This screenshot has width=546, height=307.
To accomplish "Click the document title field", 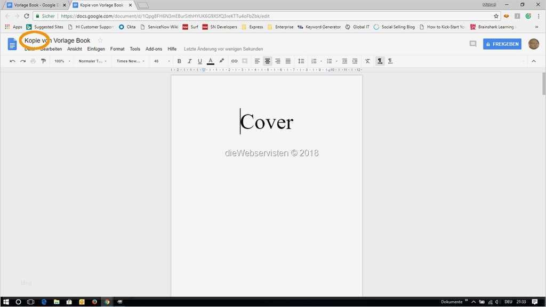I will pyautogui.click(x=58, y=41).
